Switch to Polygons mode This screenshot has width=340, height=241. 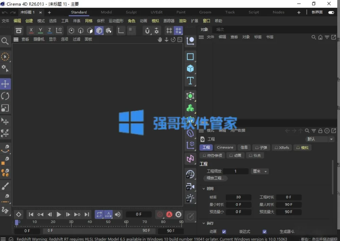pyautogui.click(x=90, y=31)
